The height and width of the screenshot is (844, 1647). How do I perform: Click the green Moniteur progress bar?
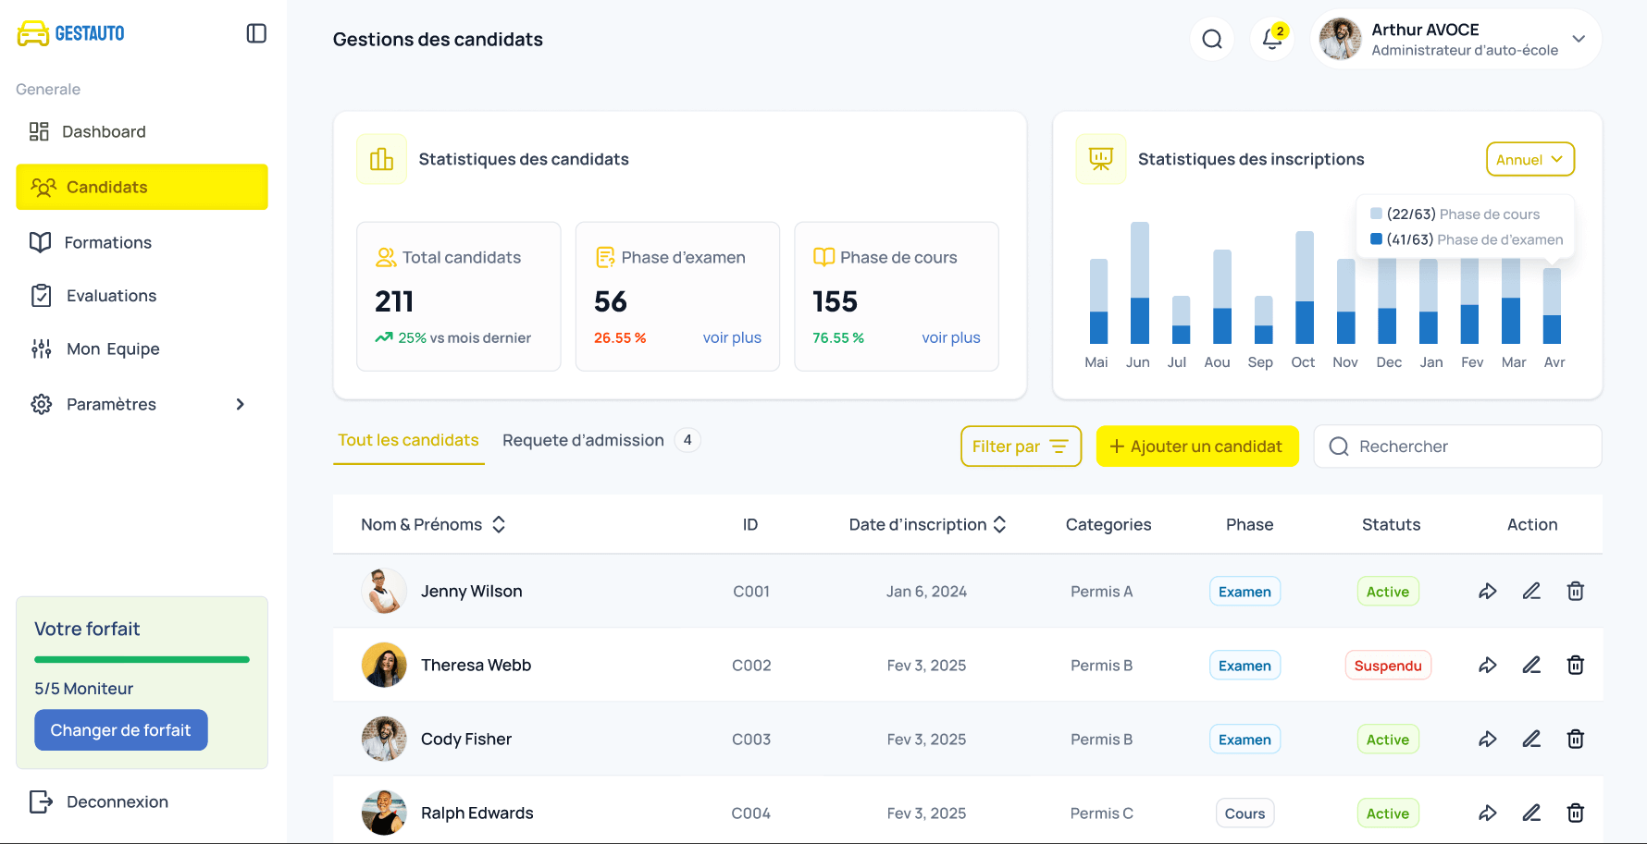[x=141, y=659]
